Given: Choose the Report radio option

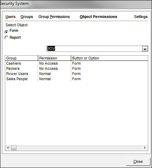Looking at the screenshot, I should coord(7,38).
